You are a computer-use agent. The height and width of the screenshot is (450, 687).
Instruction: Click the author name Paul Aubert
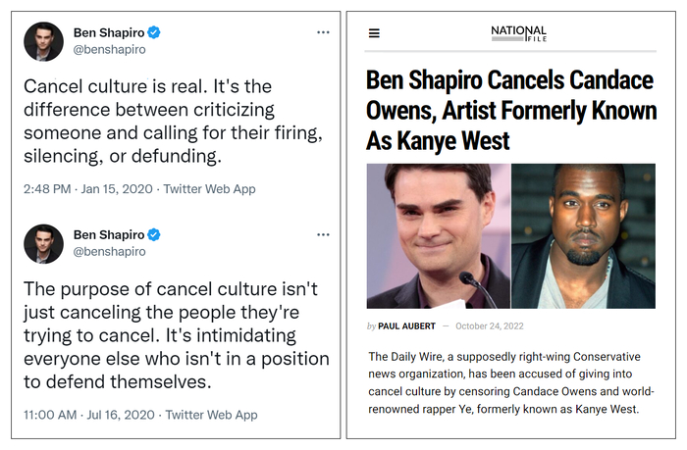pyautogui.click(x=407, y=326)
